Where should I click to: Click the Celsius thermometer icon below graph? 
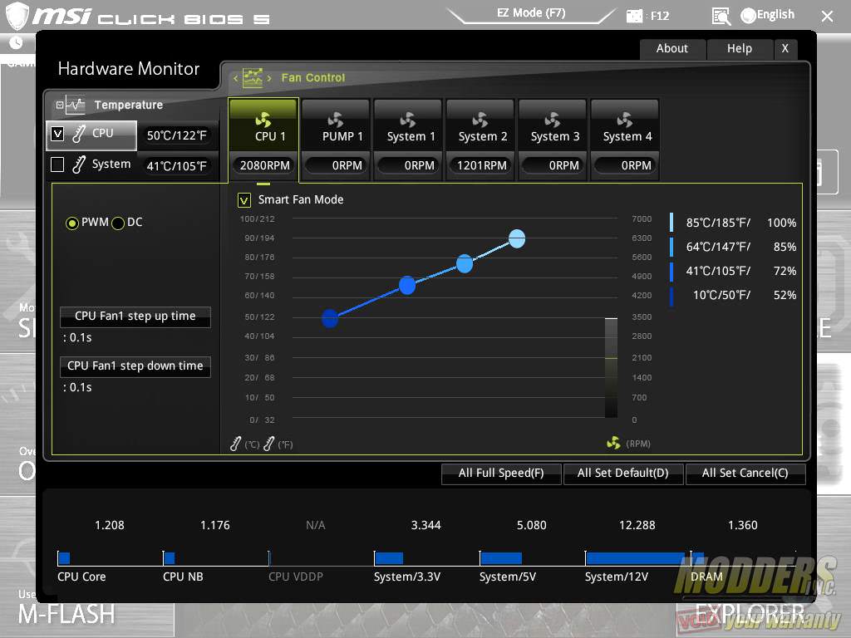click(235, 444)
